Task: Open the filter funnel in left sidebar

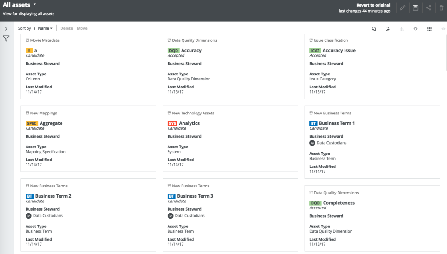Action: 6,39
